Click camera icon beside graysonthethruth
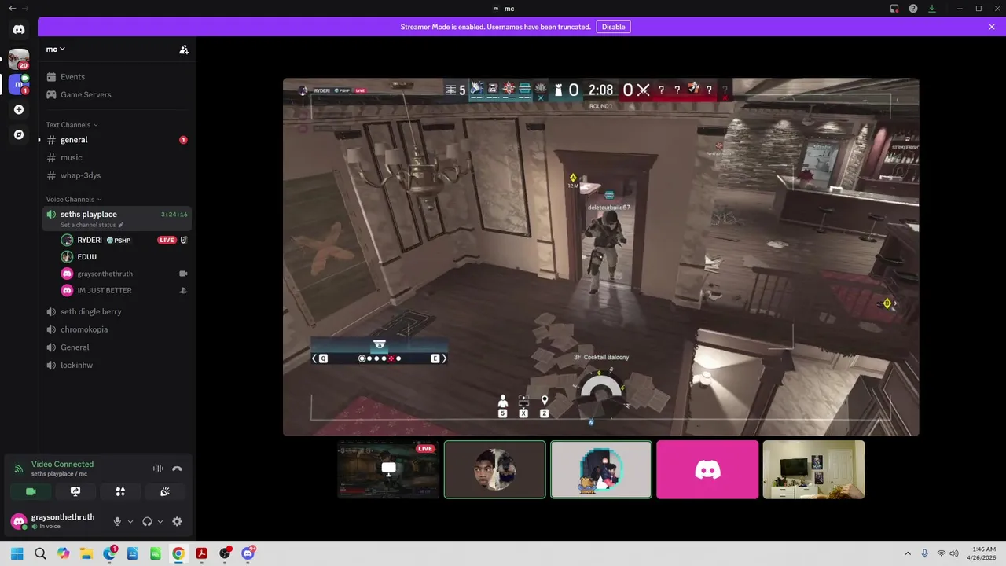 tap(183, 274)
